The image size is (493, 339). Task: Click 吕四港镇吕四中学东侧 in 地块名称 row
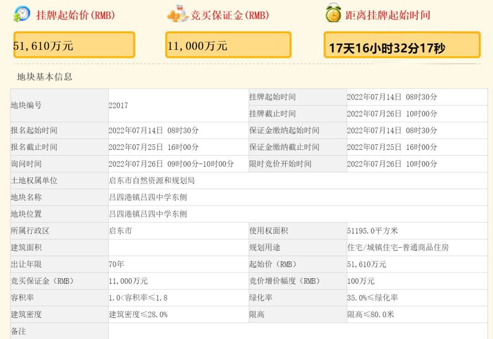point(148,197)
